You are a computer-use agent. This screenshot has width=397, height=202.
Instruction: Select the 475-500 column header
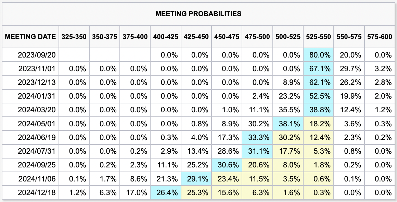coord(257,36)
